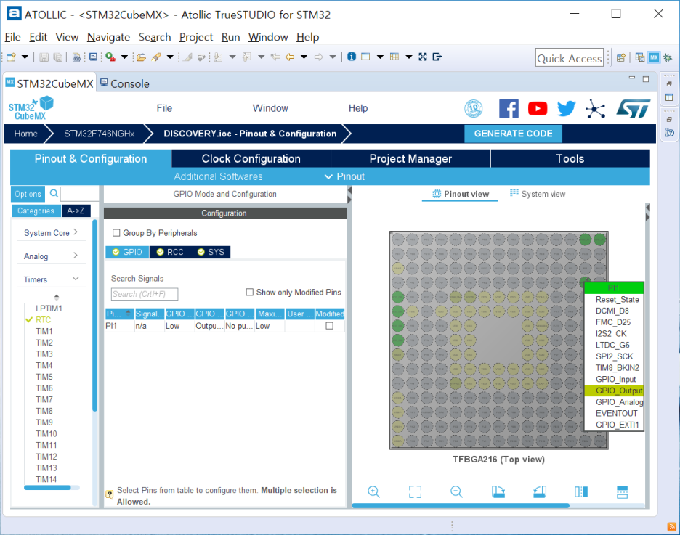Switch to Clock Configuration tab

point(251,158)
